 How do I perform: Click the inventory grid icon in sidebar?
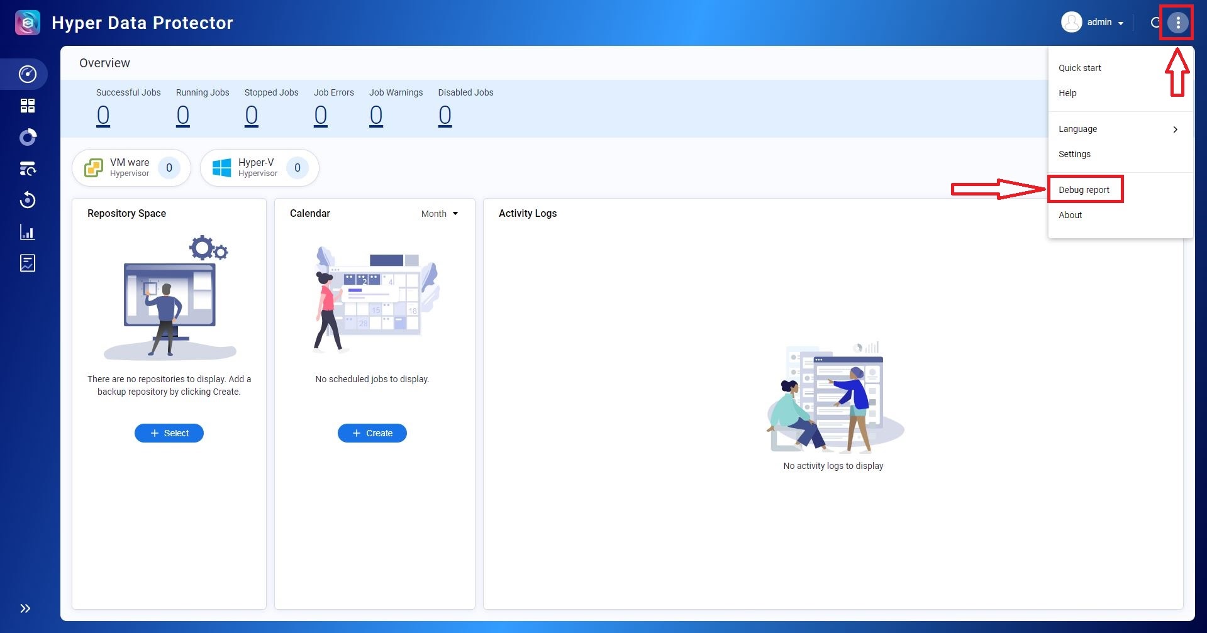click(28, 106)
